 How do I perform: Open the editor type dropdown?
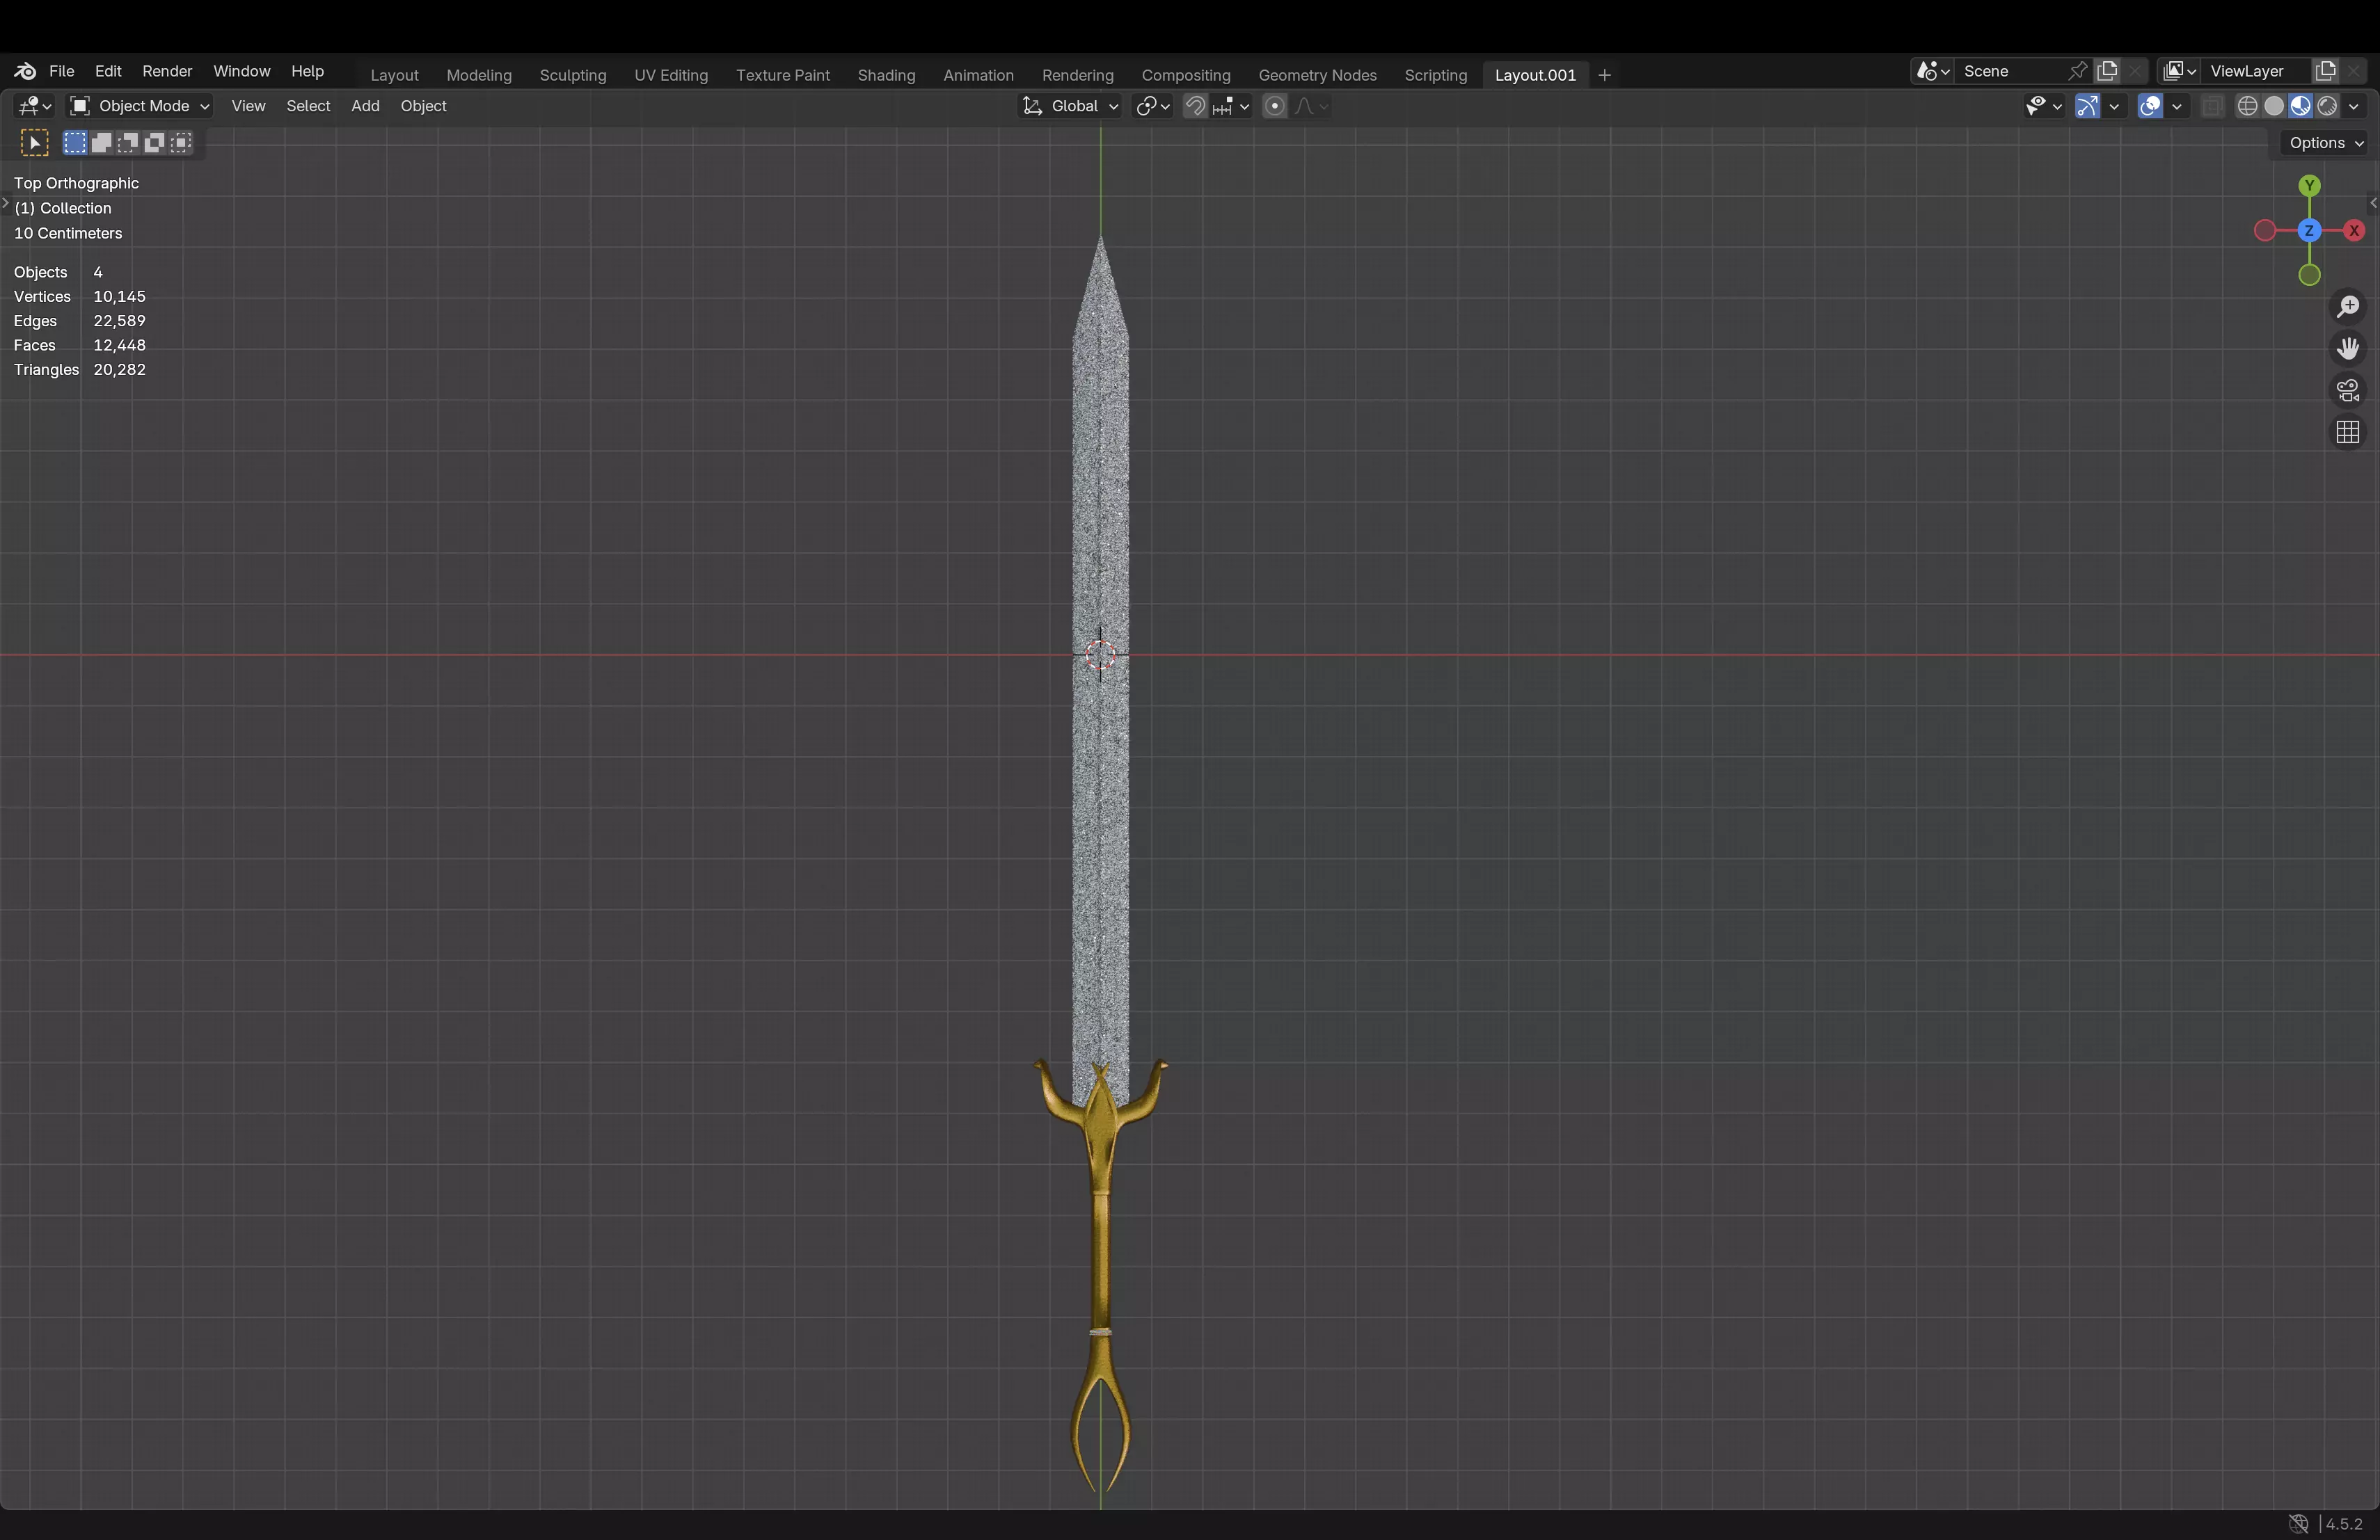pos(35,106)
